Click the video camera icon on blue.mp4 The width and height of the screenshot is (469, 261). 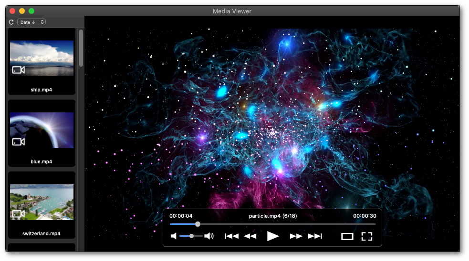[x=18, y=141]
